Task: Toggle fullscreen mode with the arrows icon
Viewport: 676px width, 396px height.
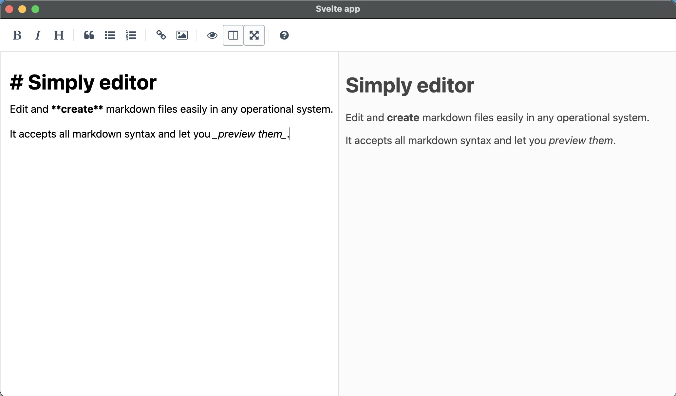Action: (x=254, y=35)
